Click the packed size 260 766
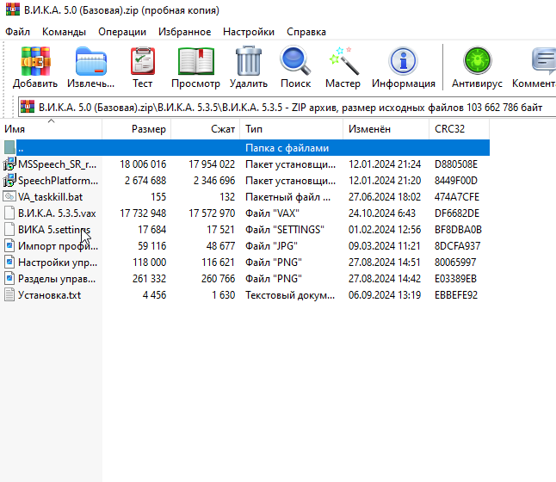 (218, 278)
